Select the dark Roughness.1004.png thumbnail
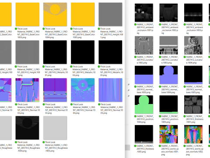The height and width of the screenshot is (158, 210). [x=27, y=128]
